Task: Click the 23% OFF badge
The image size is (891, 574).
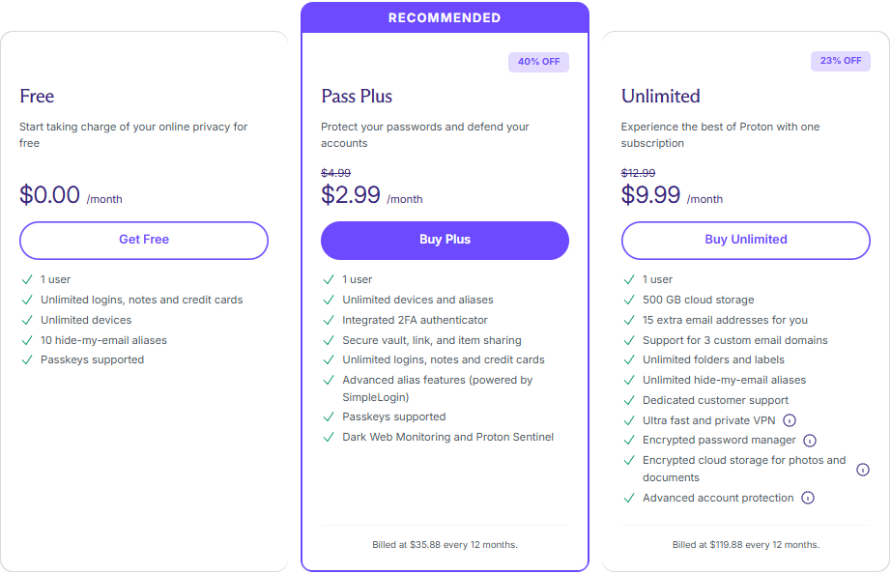Action: pos(840,60)
